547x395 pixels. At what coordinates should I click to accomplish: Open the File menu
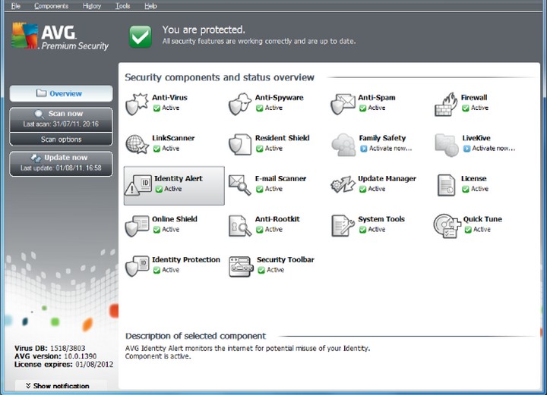(16, 6)
